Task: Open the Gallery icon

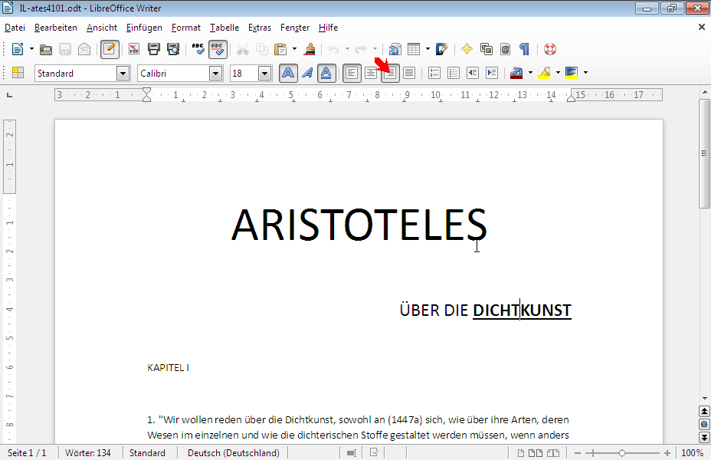Action: tap(486, 49)
